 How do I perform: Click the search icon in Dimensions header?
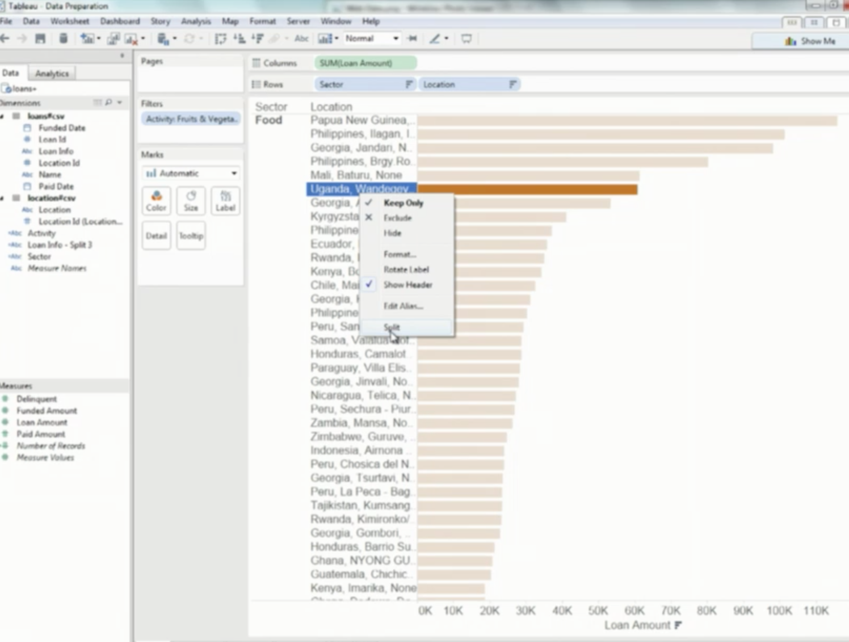point(108,102)
